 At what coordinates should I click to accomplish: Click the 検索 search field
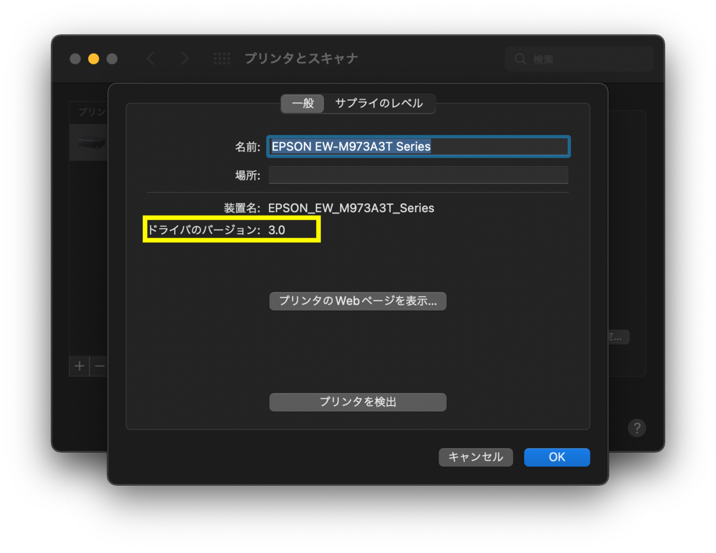(x=579, y=59)
